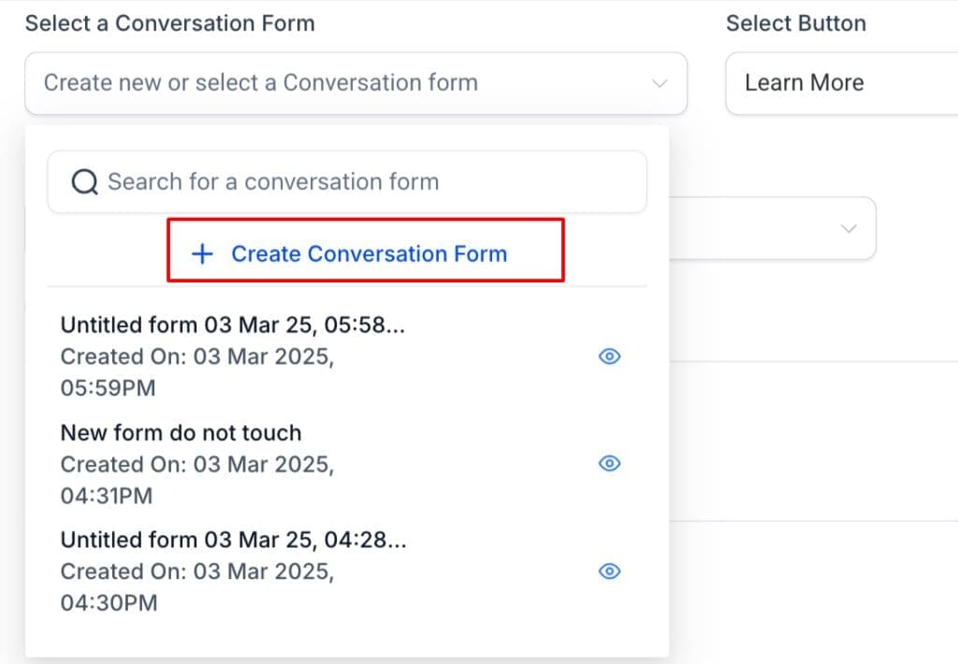Click the Create Conversation Form button
Image resolution: width=958 pixels, height=664 pixels.
pyautogui.click(x=367, y=253)
